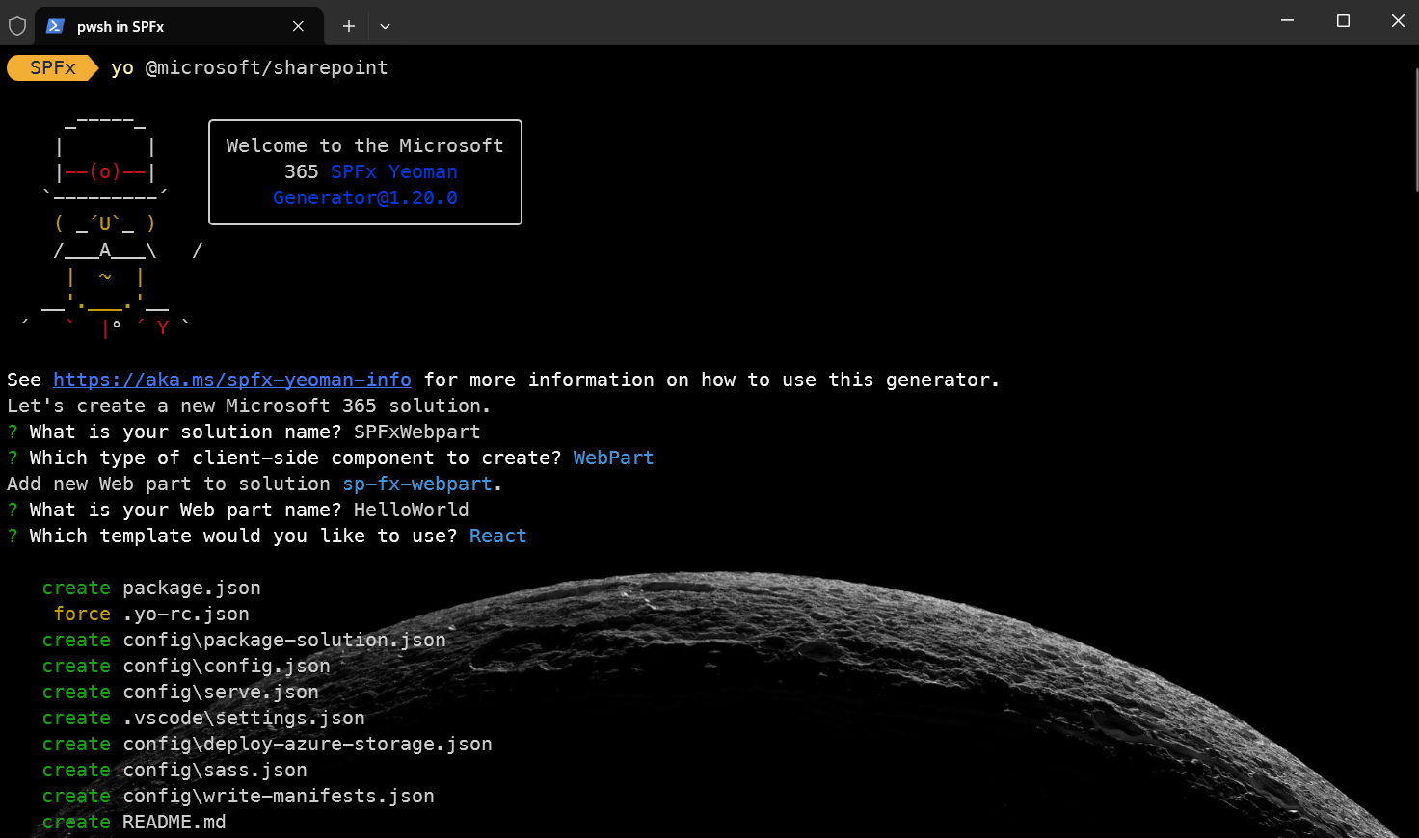This screenshot has width=1419, height=838.
Task: Click the Yeoman welcome banner box
Action: pyautogui.click(x=365, y=172)
